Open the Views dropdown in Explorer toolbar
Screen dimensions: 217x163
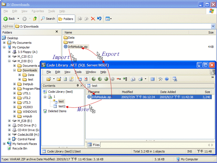[109, 19]
